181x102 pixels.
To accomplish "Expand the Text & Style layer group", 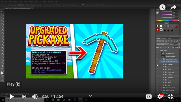I will tap(164, 72).
